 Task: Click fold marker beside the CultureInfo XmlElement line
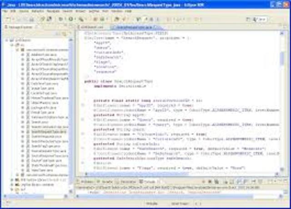[x=83, y=134]
